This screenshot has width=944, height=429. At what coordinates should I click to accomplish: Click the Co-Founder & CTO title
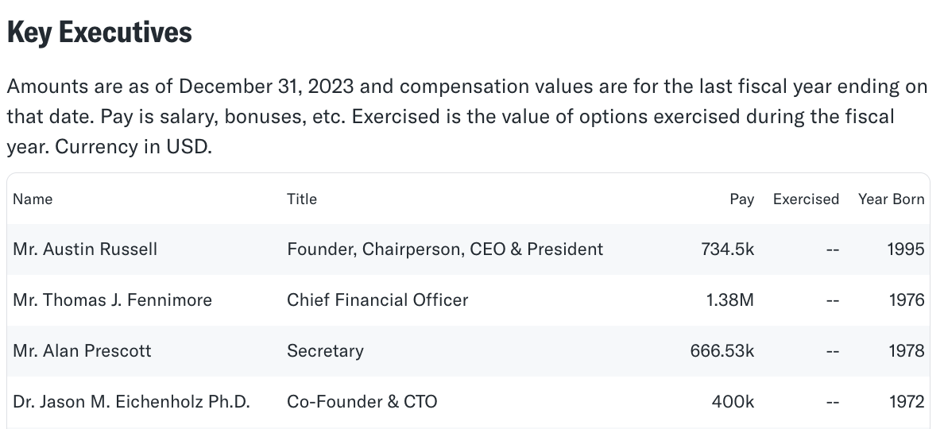tap(362, 402)
